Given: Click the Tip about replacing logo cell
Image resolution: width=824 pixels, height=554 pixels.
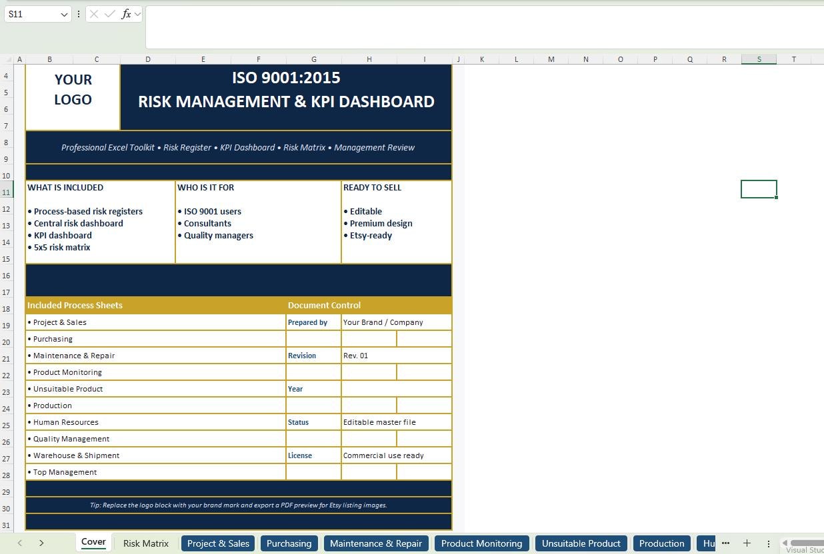Looking at the screenshot, I should click(x=238, y=505).
